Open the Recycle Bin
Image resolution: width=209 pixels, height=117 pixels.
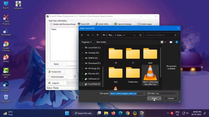(6, 98)
